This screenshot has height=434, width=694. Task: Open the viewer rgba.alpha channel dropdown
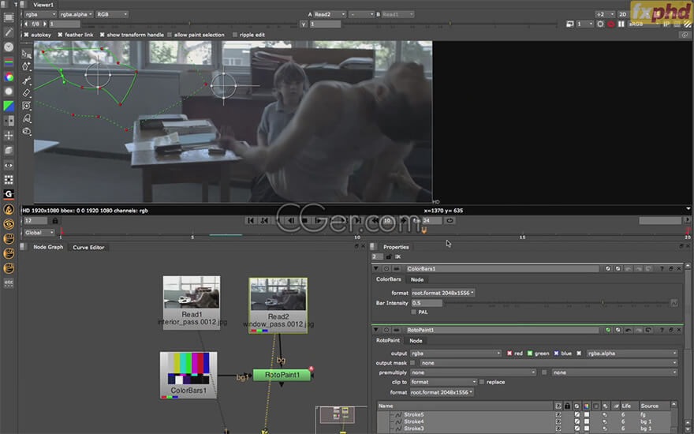pyautogui.click(x=76, y=15)
